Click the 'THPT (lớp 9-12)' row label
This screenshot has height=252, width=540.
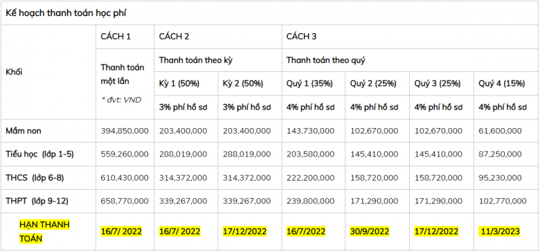37,201
